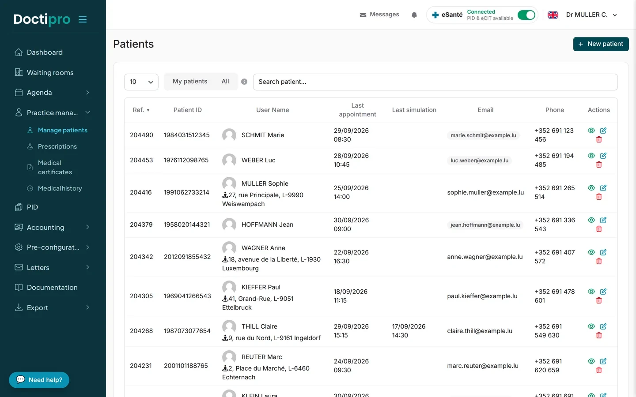Edit patient THILL Claire
636x397 pixels.
(603, 326)
